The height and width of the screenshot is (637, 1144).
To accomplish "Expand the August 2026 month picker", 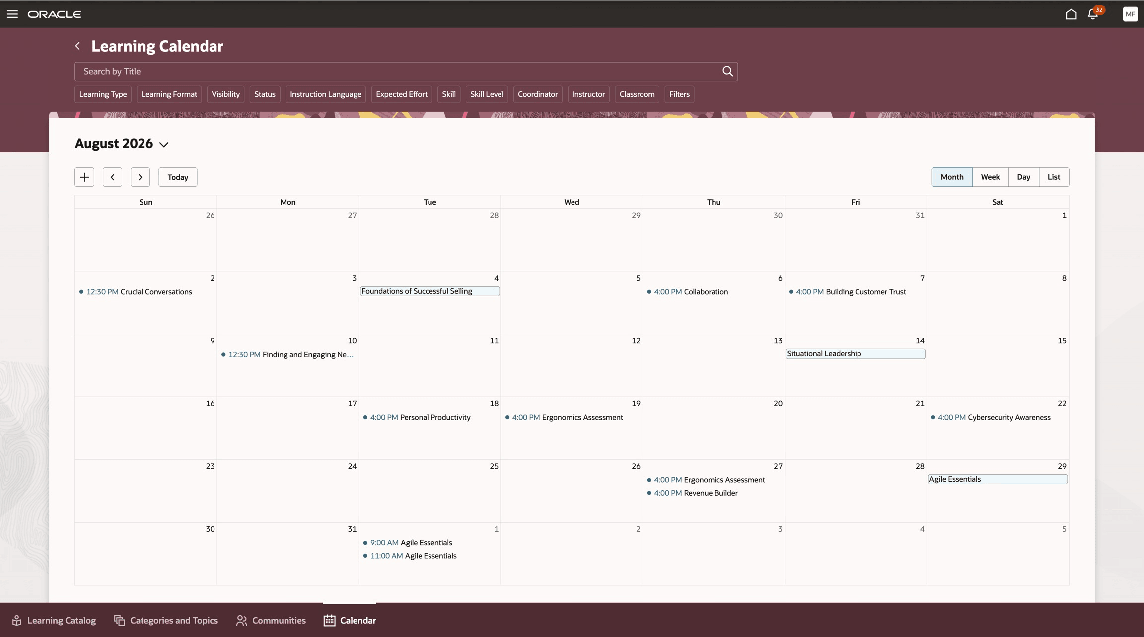I will [164, 144].
